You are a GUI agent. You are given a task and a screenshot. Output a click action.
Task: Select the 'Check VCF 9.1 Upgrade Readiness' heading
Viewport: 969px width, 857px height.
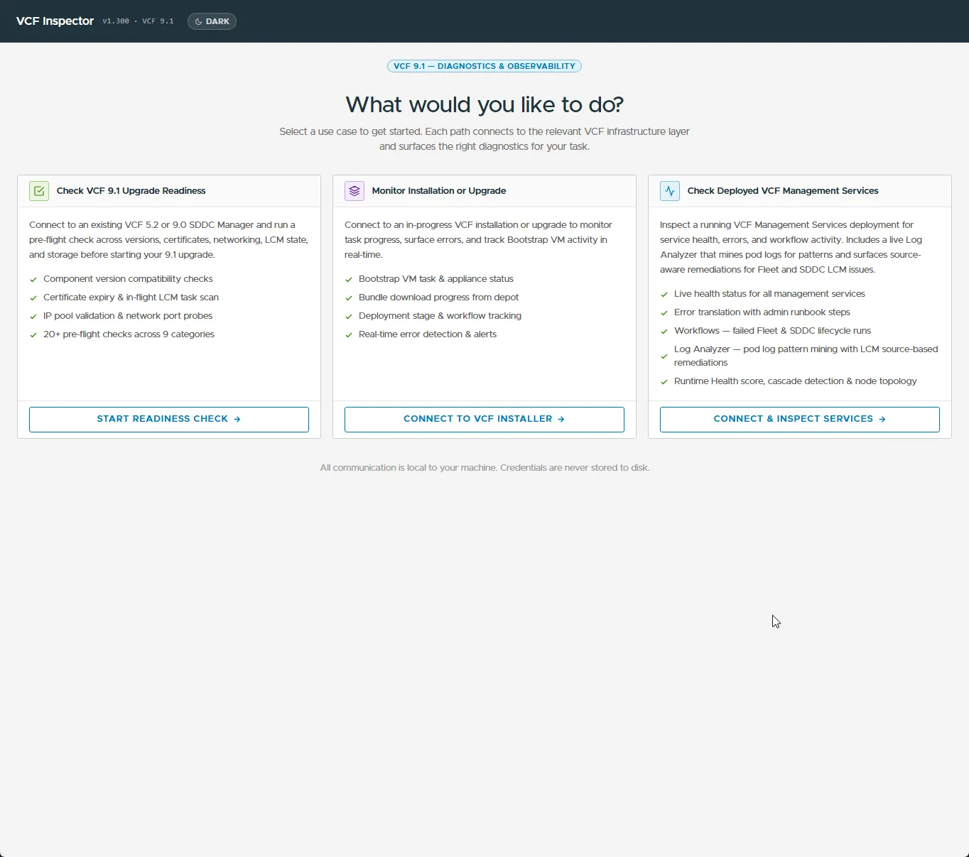point(131,191)
